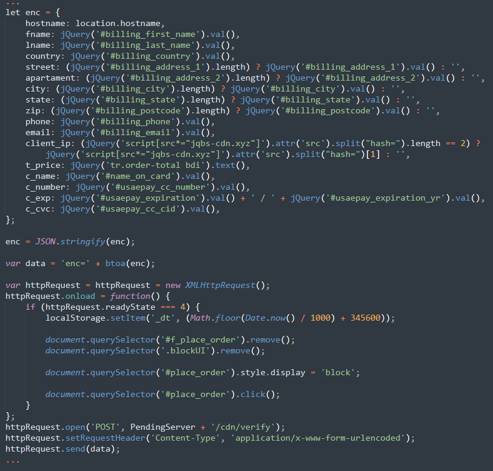Screen dimensions: 493x471
Task: Click the string 'block'
Action: (338, 373)
